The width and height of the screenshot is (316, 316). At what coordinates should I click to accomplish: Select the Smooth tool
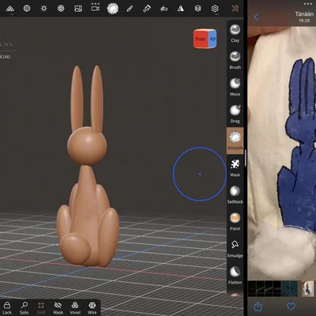tap(235, 141)
